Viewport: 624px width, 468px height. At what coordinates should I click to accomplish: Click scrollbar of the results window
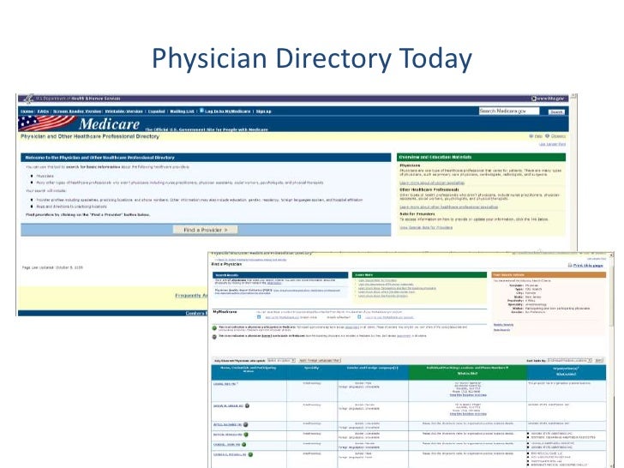(612, 358)
